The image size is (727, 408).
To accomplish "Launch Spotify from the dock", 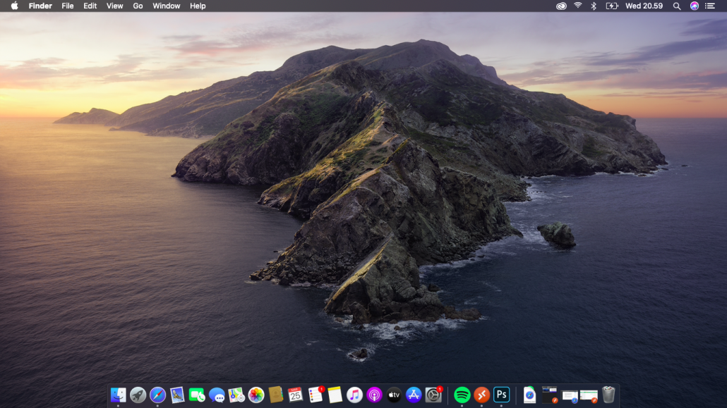I will (462, 395).
